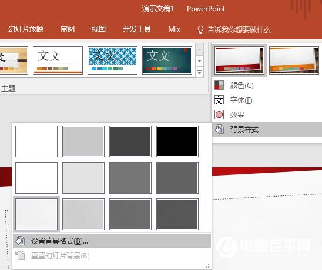Expand the full themes gallery

[x=199, y=72]
